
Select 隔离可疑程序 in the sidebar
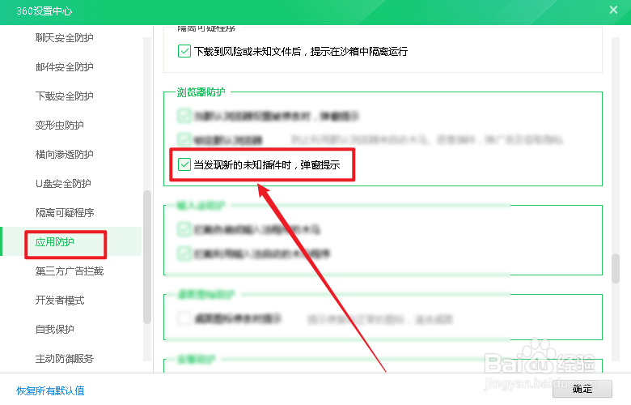point(65,212)
